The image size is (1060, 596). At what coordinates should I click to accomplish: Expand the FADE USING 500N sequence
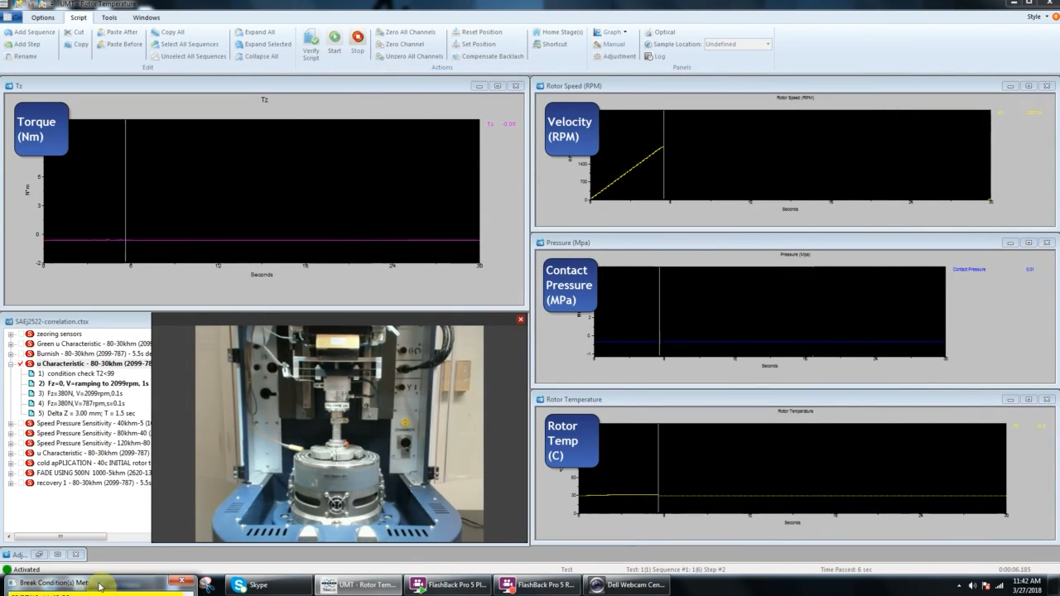click(11, 473)
